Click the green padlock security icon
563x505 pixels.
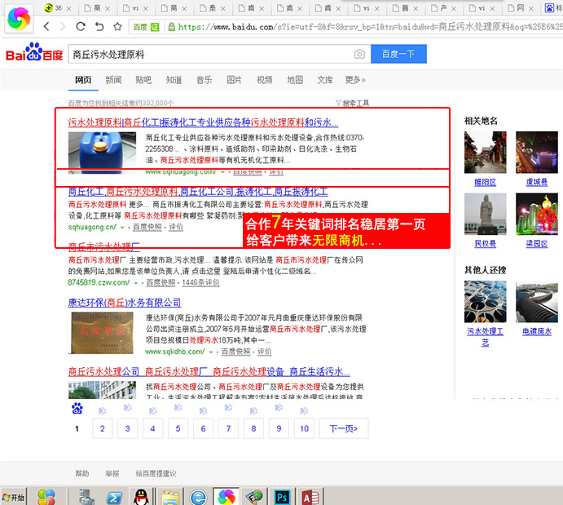pos(172,27)
